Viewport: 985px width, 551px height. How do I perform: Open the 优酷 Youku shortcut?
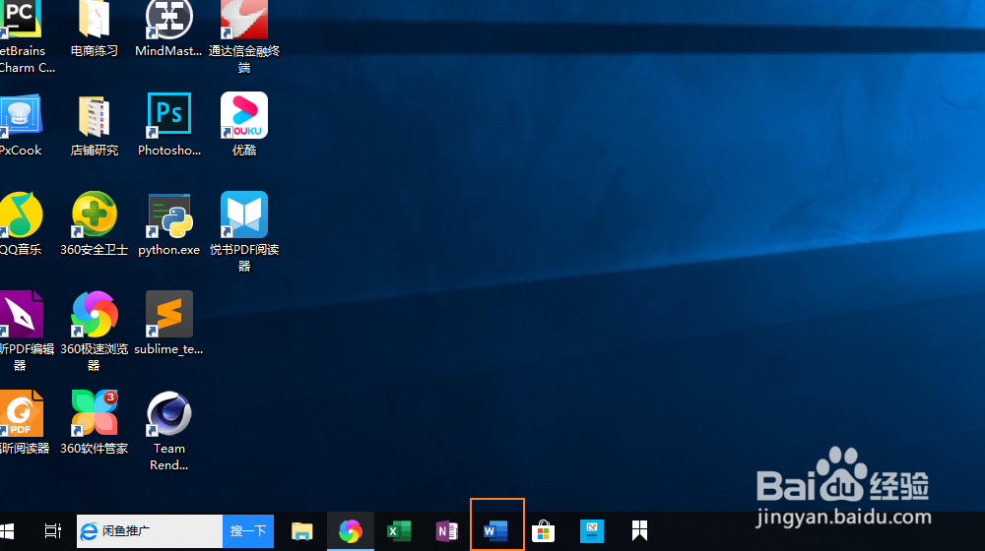[243, 115]
